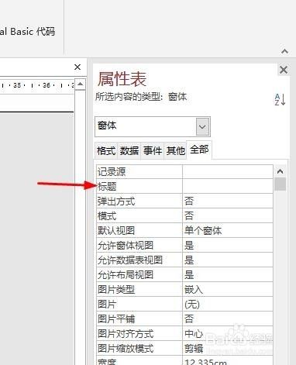
Task: Select the 模式 property label
Action: pyautogui.click(x=139, y=215)
